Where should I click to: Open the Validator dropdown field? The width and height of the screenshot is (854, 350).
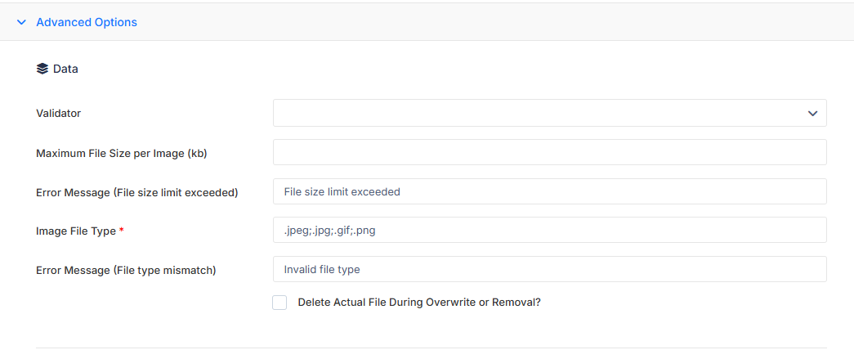pyautogui.click(x=549, y=113)
